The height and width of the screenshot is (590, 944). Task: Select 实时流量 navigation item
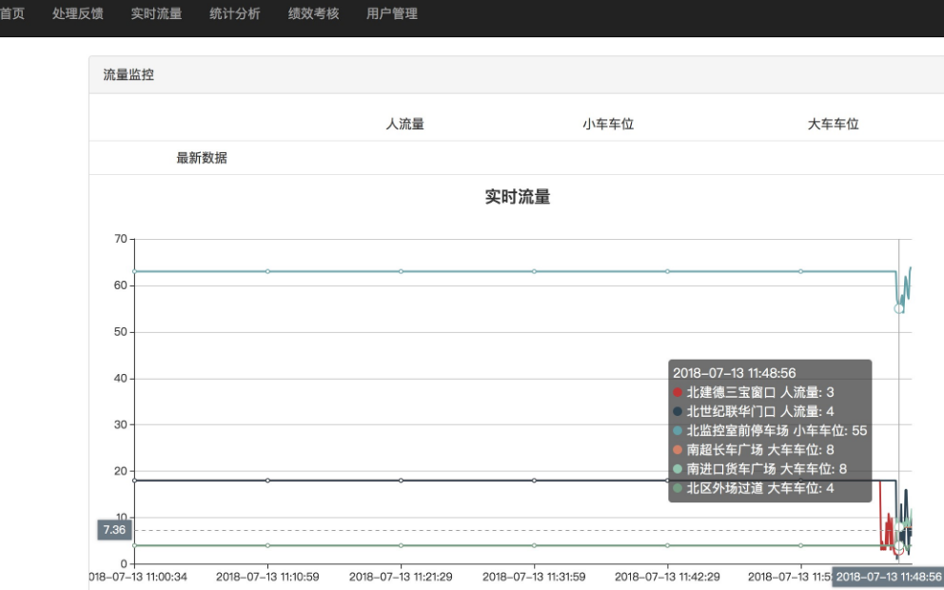coord(156,13)
